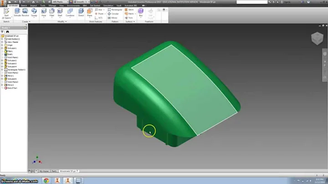Click the Start 2D Sketch tool
Screen dimensions: 328x184
click(x=6, y=14)
